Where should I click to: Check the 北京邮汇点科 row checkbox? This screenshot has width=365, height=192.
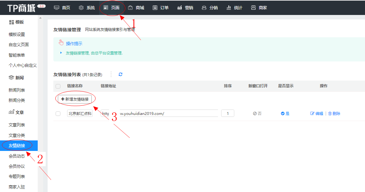coord(58,114)
